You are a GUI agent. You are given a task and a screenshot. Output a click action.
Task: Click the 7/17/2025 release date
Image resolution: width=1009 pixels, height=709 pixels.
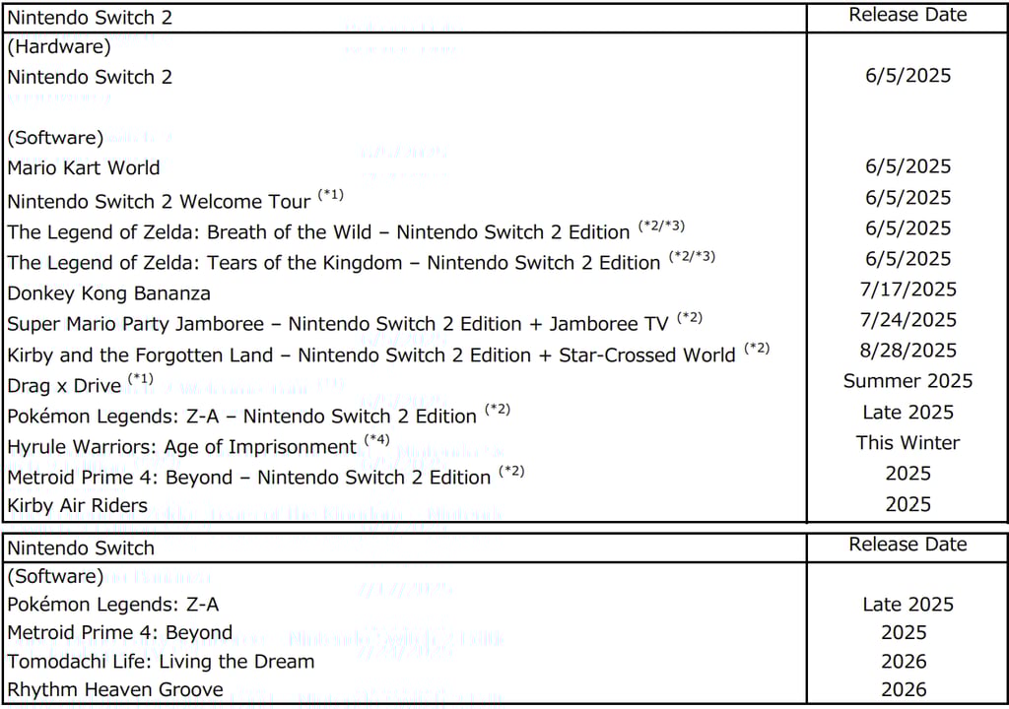click(x=908, y=290)
